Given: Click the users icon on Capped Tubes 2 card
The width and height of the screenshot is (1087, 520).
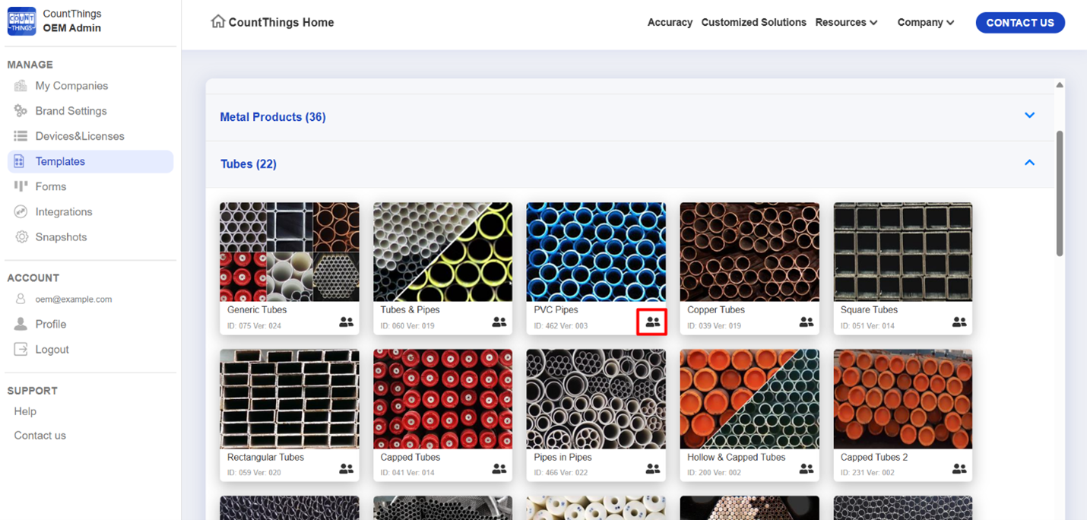Looking at the screenshot, I should coord(959,469).
